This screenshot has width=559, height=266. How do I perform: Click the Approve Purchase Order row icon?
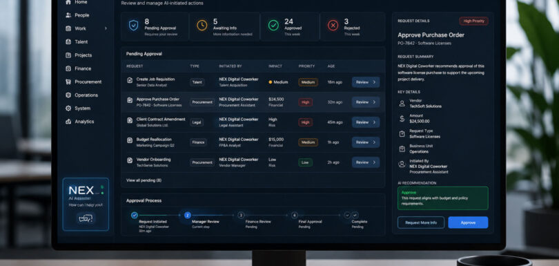(130, 101)
